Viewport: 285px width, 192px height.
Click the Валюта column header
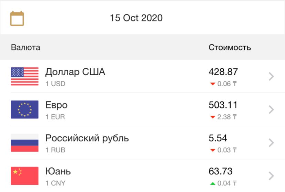coord(26,47)
